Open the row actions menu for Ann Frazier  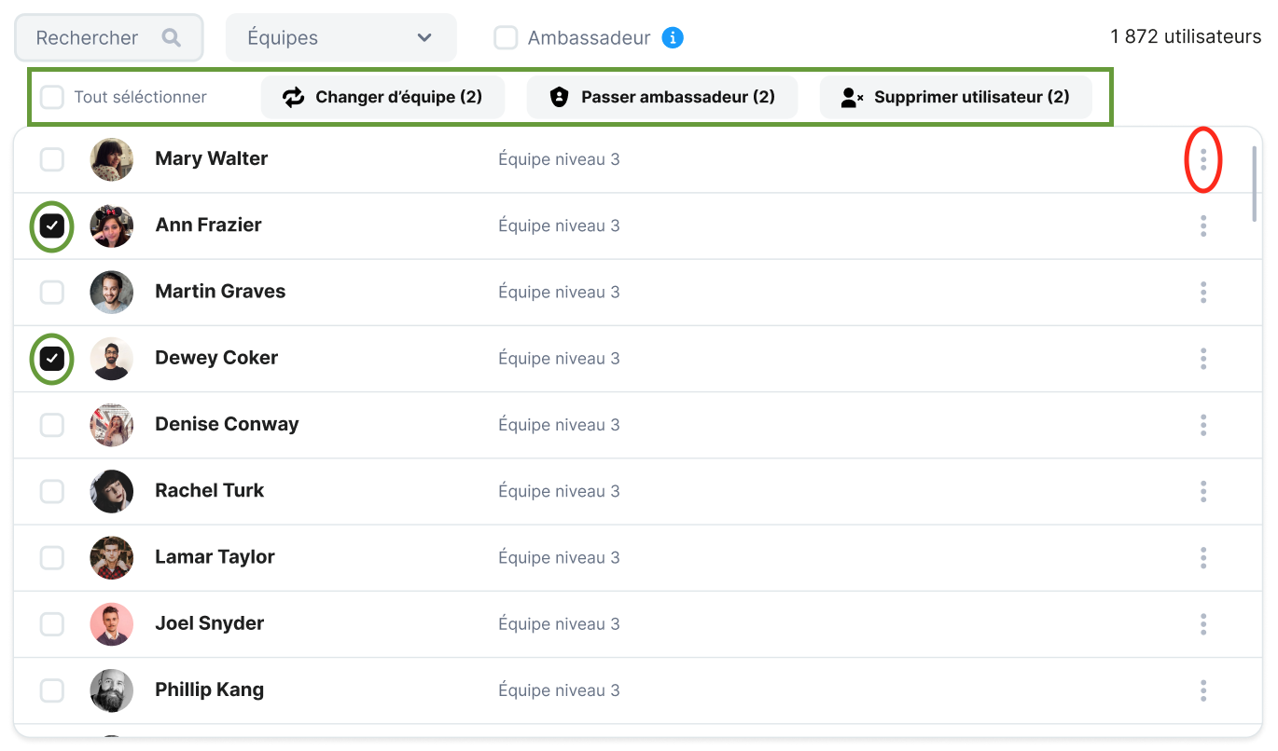point(1203,225)
